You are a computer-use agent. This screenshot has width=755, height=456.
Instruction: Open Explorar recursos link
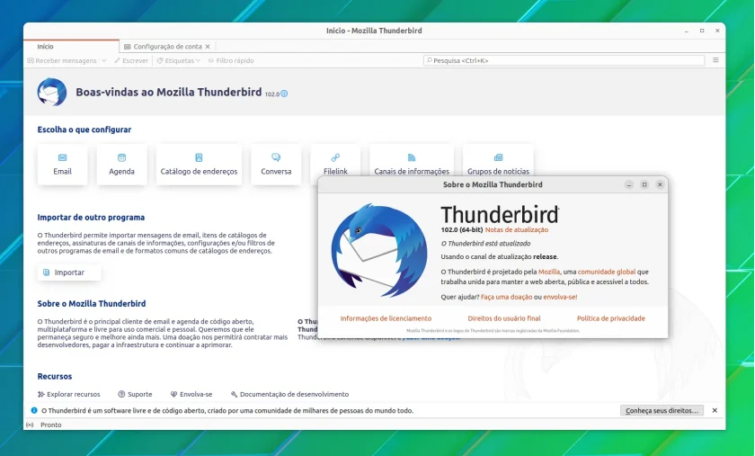(x=69, y=394)
